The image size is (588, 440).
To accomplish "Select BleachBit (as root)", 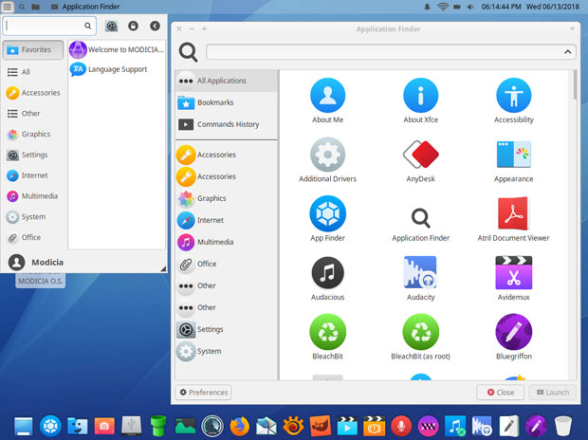I will tap(420, 337).
